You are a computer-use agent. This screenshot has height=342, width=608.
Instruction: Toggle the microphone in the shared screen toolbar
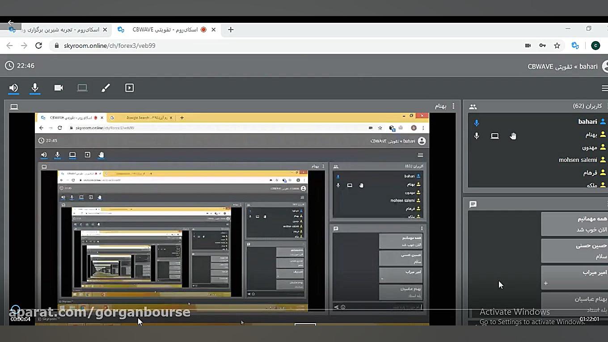coord(58,155)
